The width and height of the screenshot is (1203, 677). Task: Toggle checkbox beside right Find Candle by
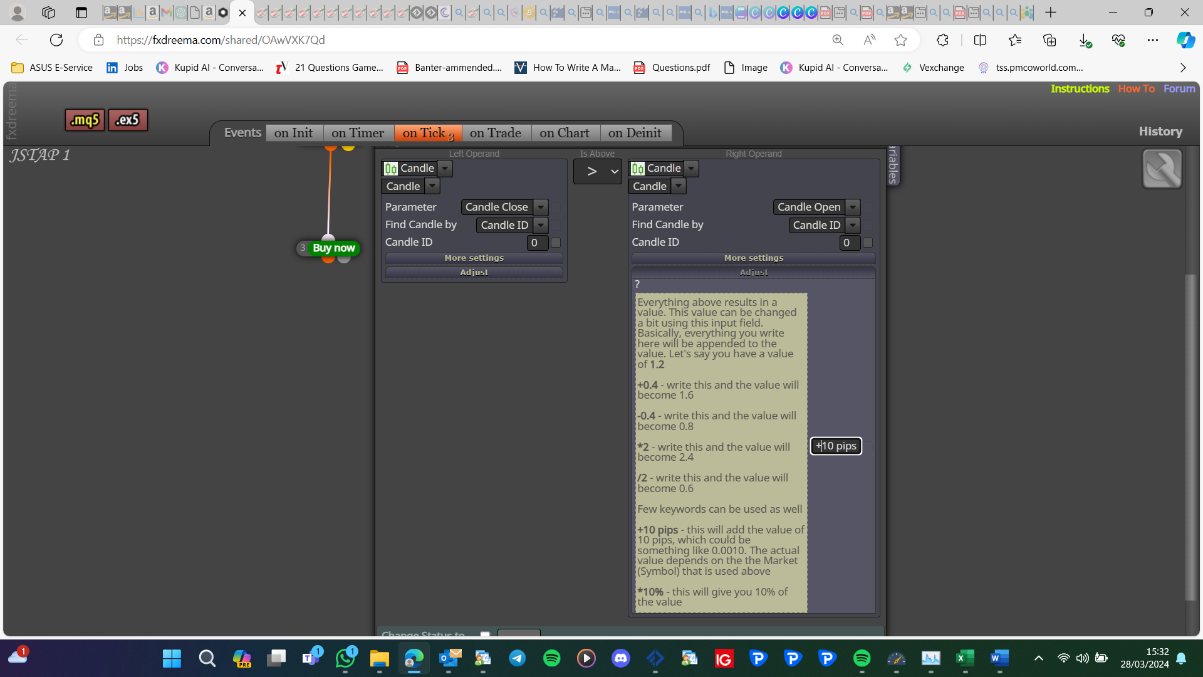point(868,225)
